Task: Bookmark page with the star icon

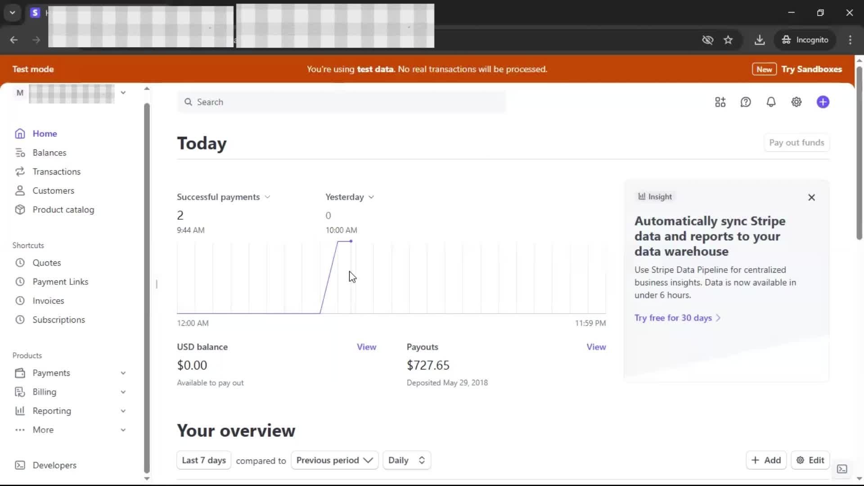Action: click(x=728, y=40)
